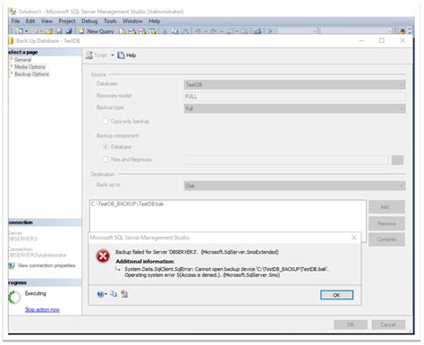Select the Backup Options page

coord(31,74)
